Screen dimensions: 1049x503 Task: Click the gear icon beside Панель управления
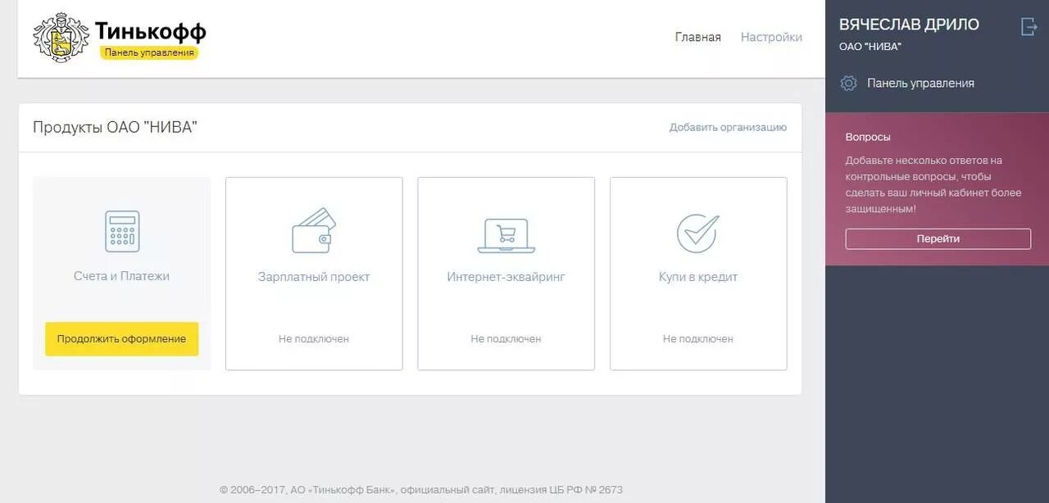pyautogui.click(x=849, y=83)
